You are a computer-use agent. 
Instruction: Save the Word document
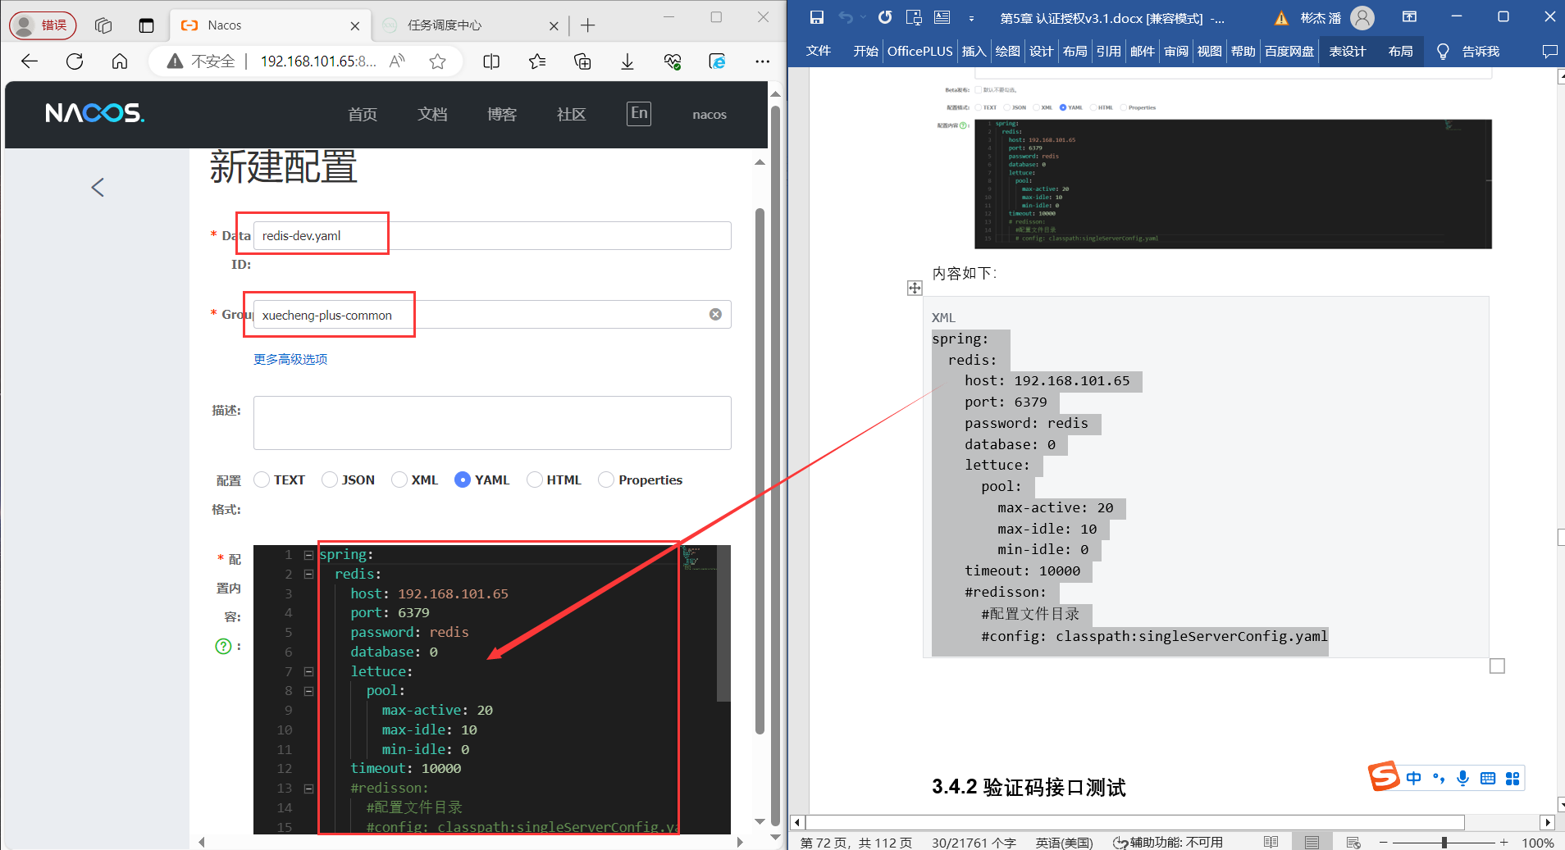coord(817,17)
